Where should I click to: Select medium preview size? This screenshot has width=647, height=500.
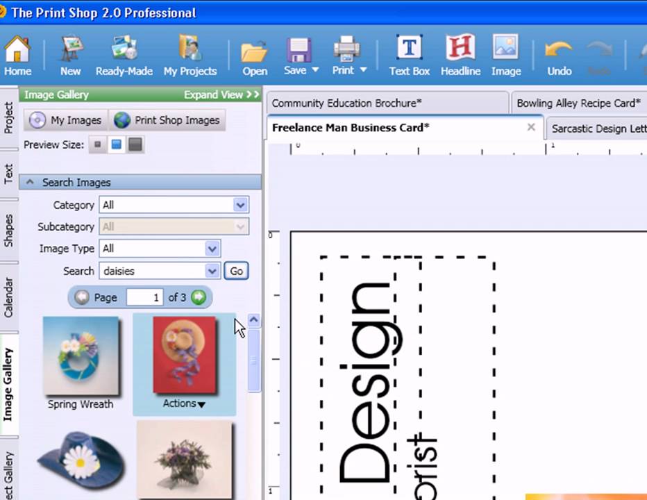pyautogui.click(x=117, y=144)
